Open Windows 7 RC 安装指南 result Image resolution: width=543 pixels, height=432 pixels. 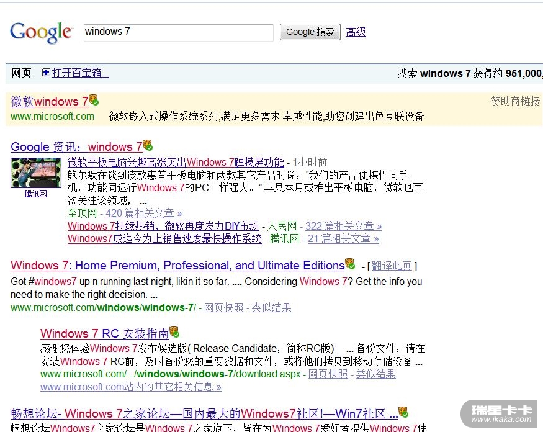[105, 333]
